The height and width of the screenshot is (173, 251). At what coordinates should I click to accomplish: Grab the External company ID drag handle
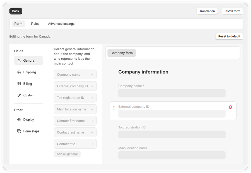point(114,108)
